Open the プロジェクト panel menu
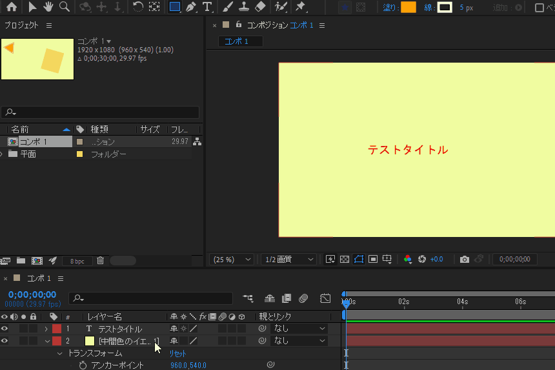Screen dimensions: 555x370 tap(49, 25)
